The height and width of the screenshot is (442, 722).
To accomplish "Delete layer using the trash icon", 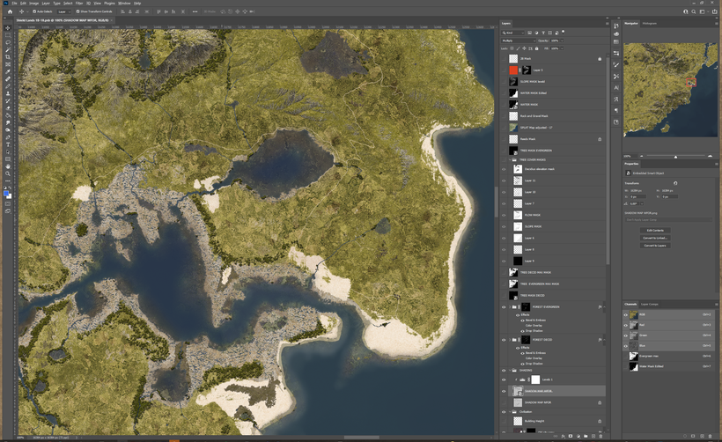I will [600, 436].
